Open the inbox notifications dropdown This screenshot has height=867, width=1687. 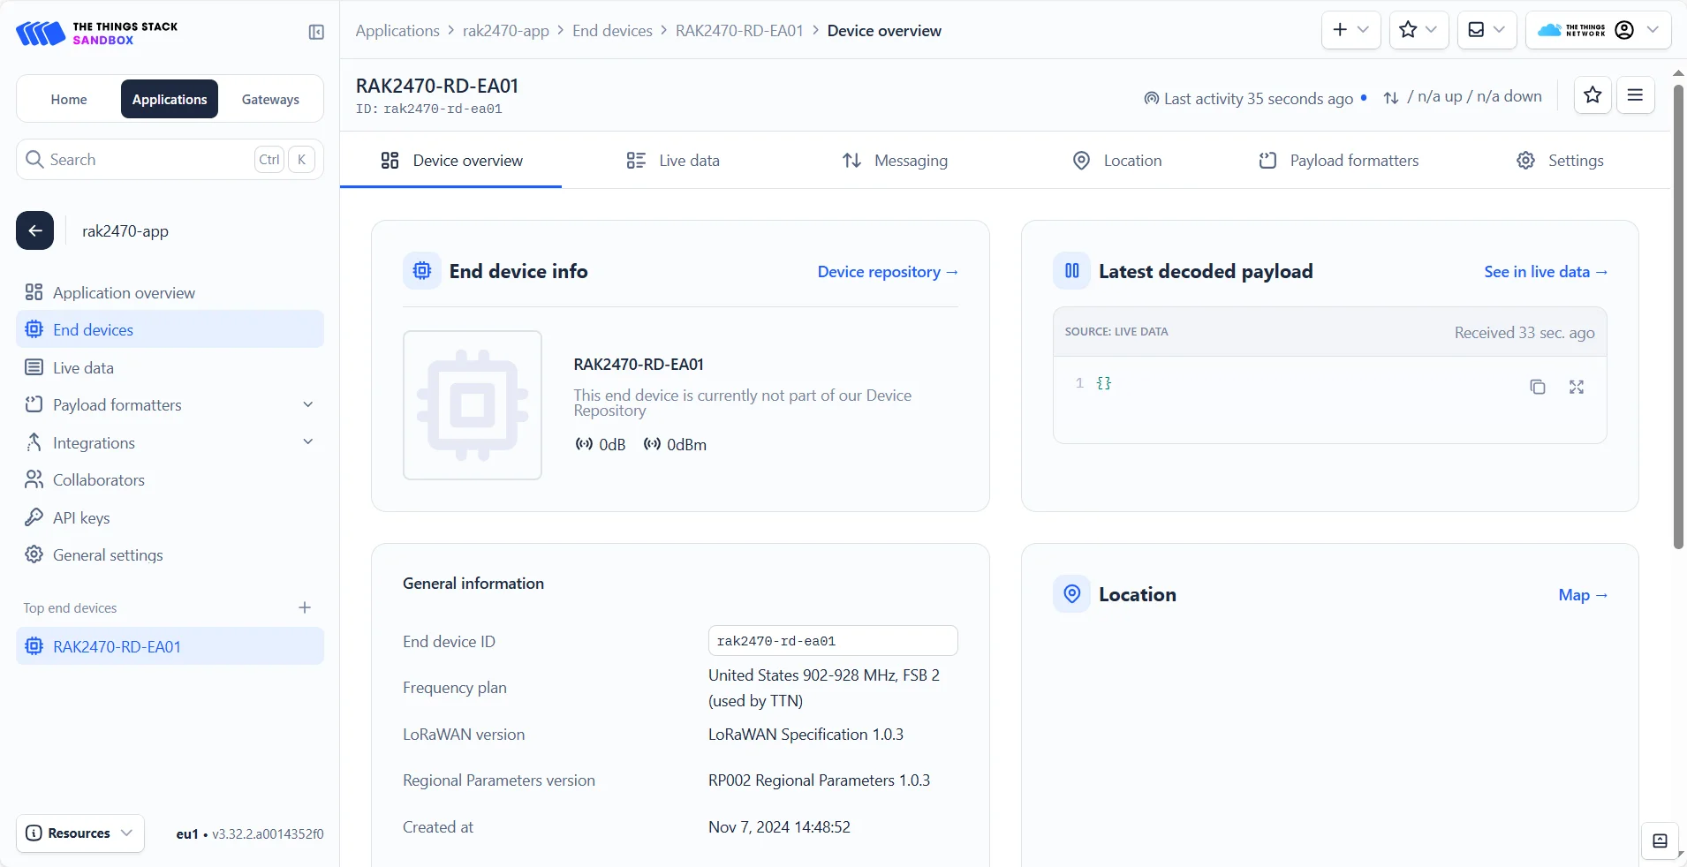(1487, 30)
